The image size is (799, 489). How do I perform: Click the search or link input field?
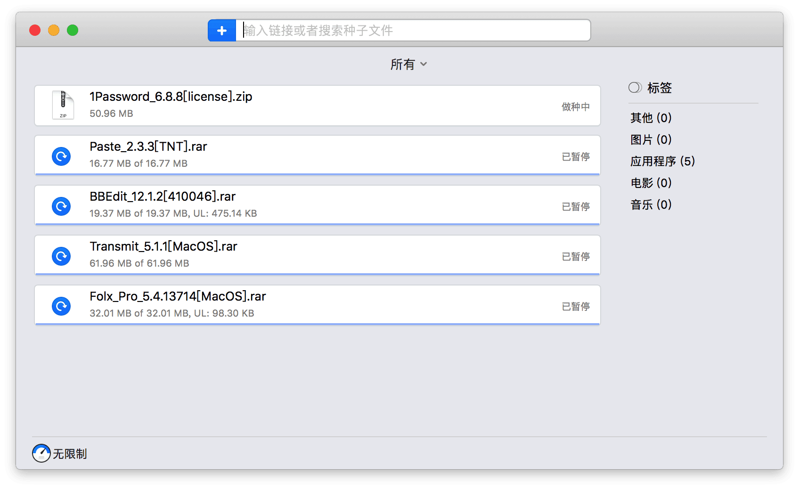[413, 31]
